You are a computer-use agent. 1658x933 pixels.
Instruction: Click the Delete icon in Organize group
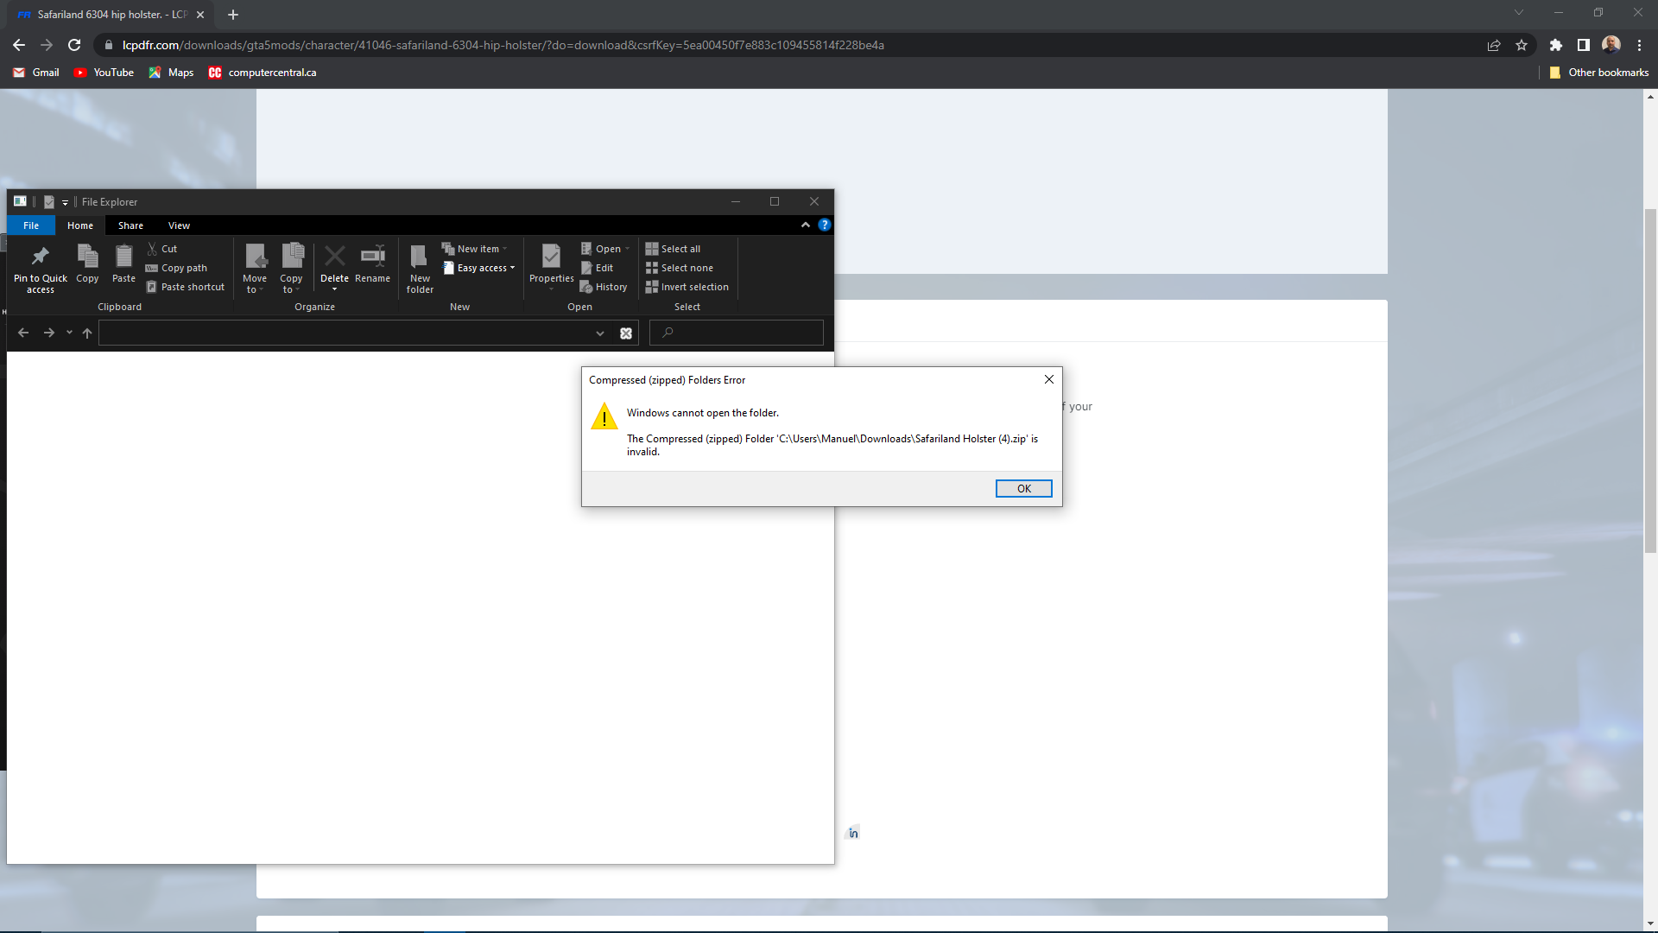pos(334,257)
